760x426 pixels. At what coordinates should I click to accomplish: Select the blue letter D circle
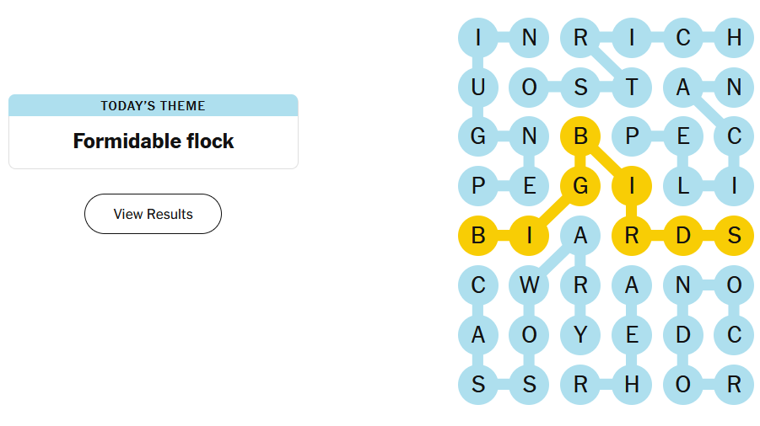[683, 335]
